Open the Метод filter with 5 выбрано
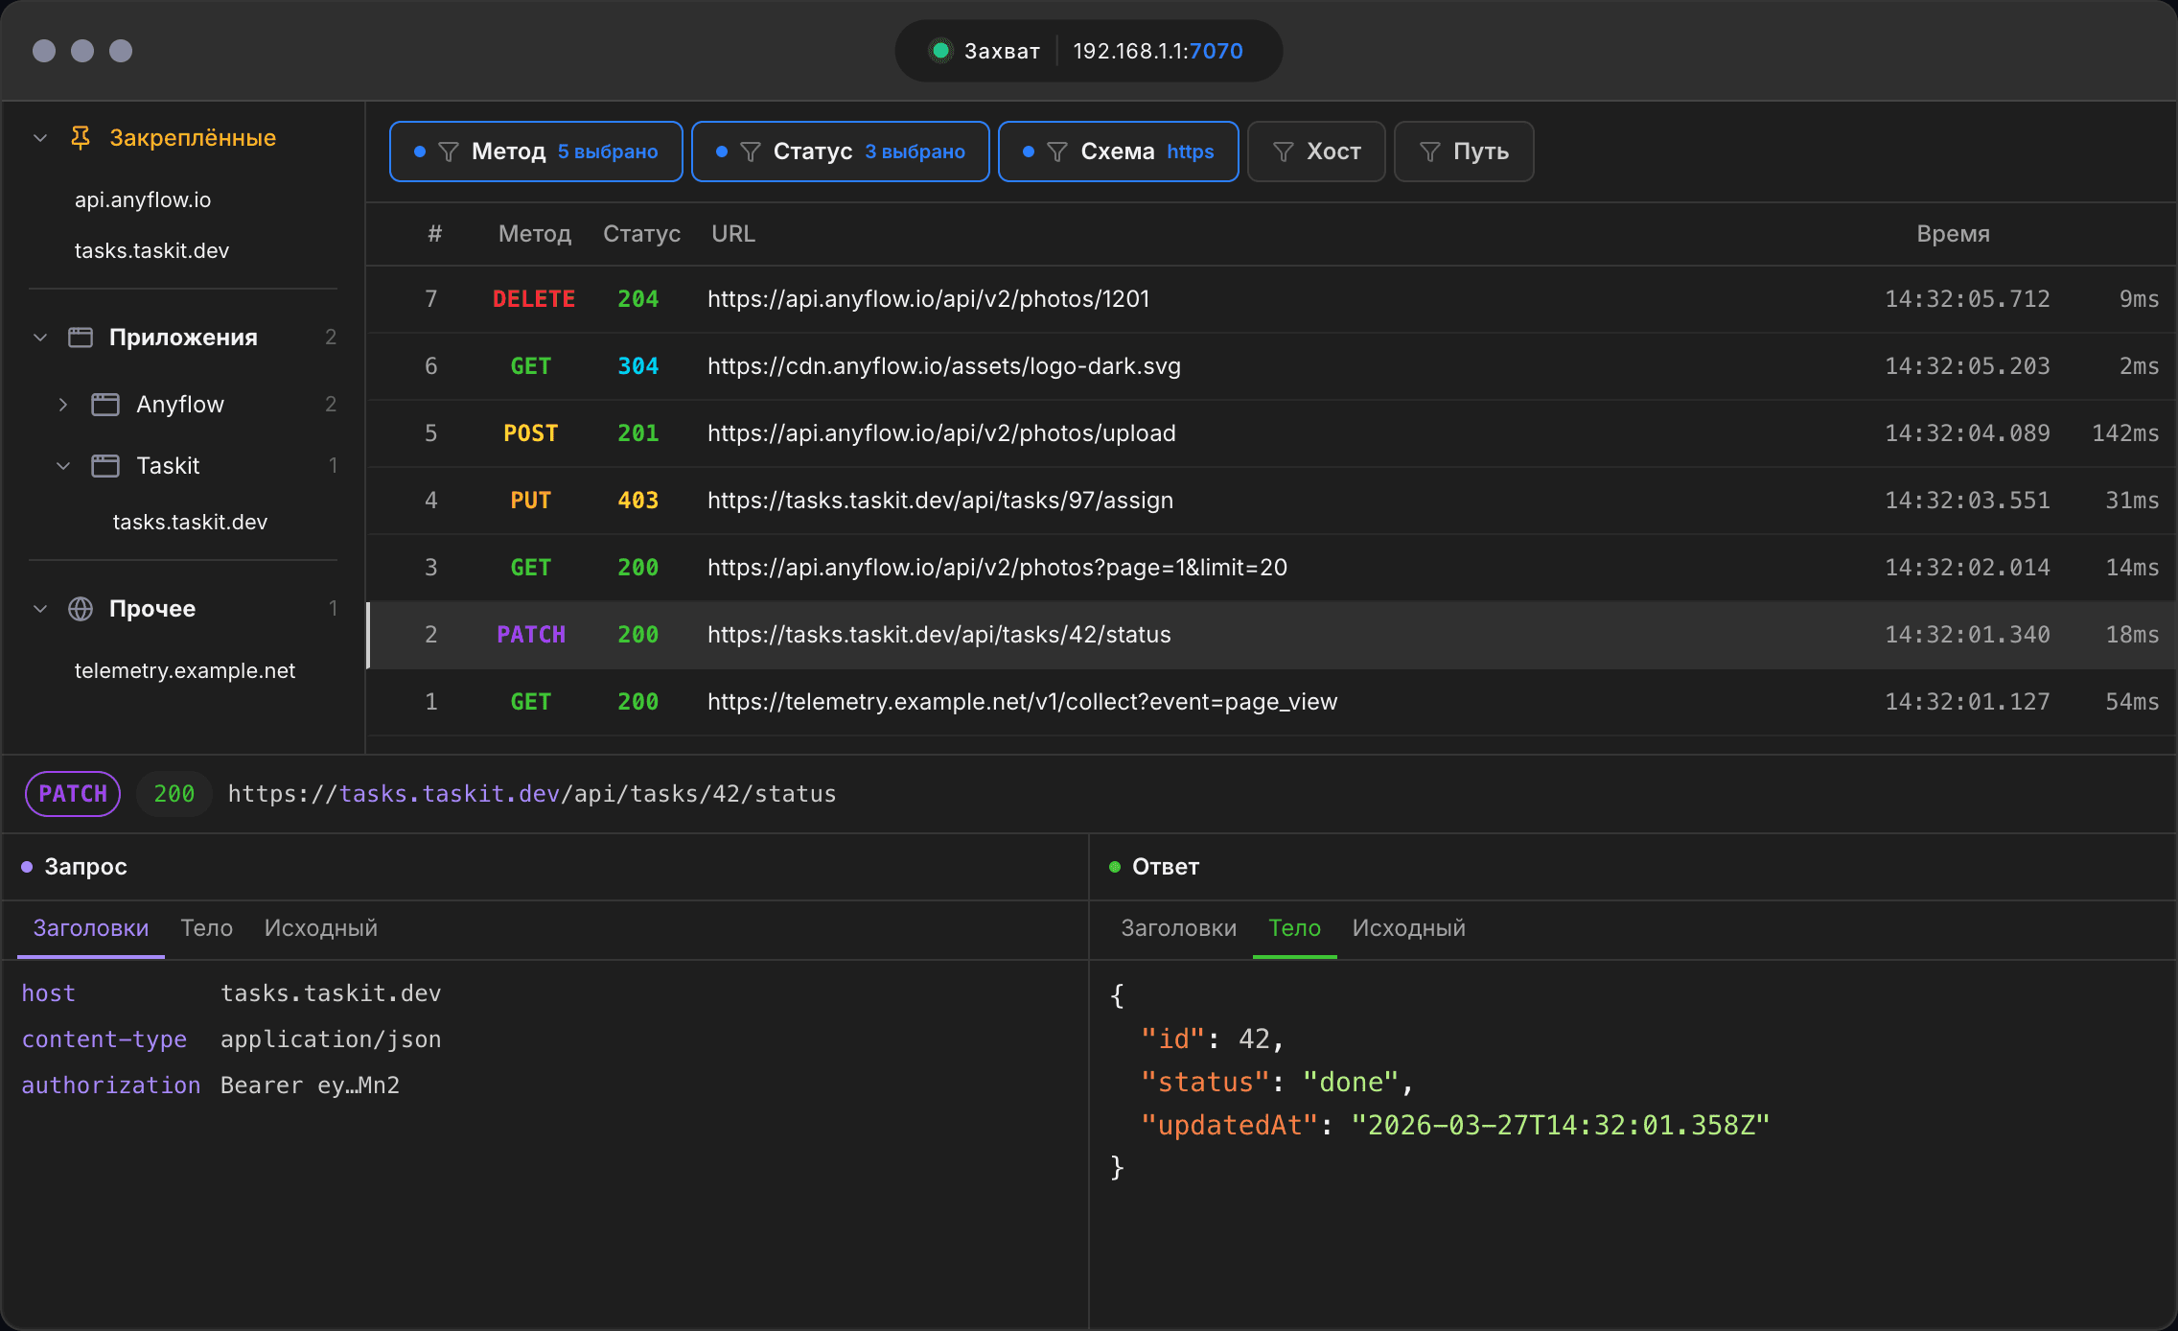The width and height of the screenshot is (2178, 1331). pyautogui.click(x=536, y=152)
